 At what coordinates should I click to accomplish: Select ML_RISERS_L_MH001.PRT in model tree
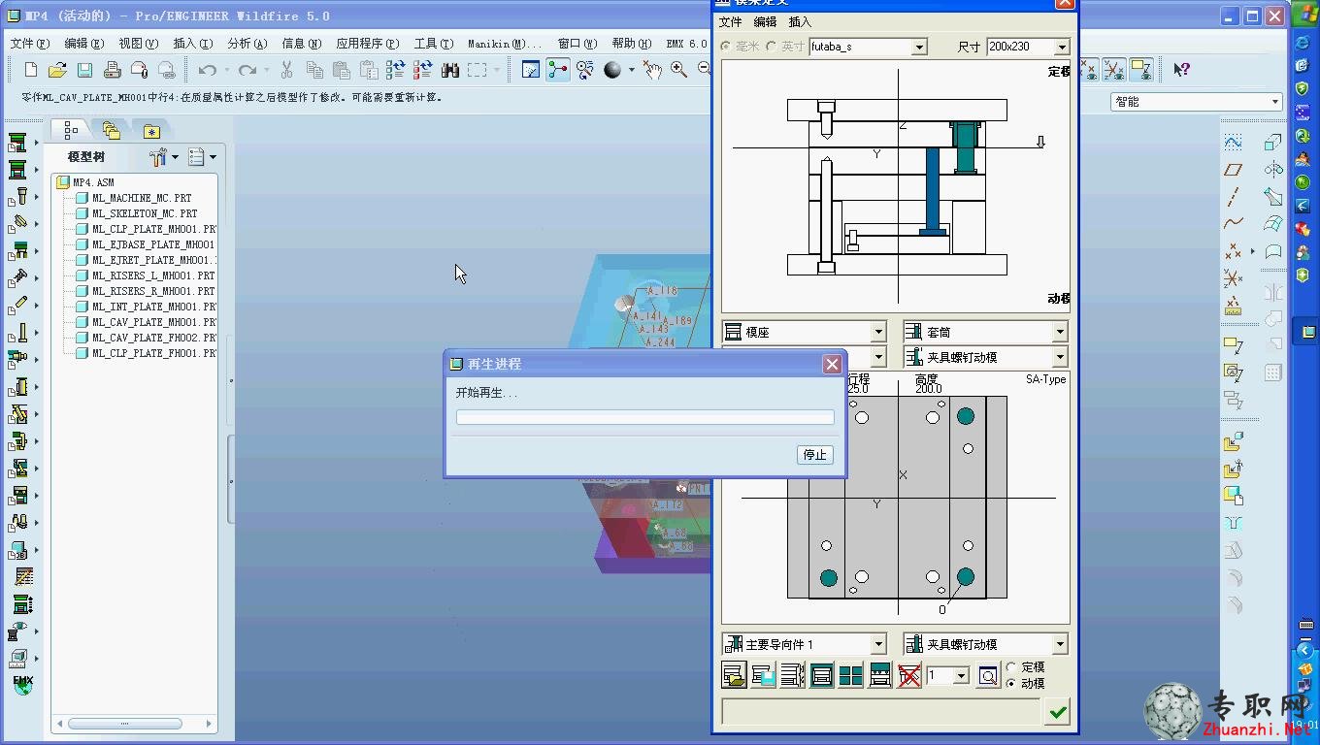coord(153,275)
